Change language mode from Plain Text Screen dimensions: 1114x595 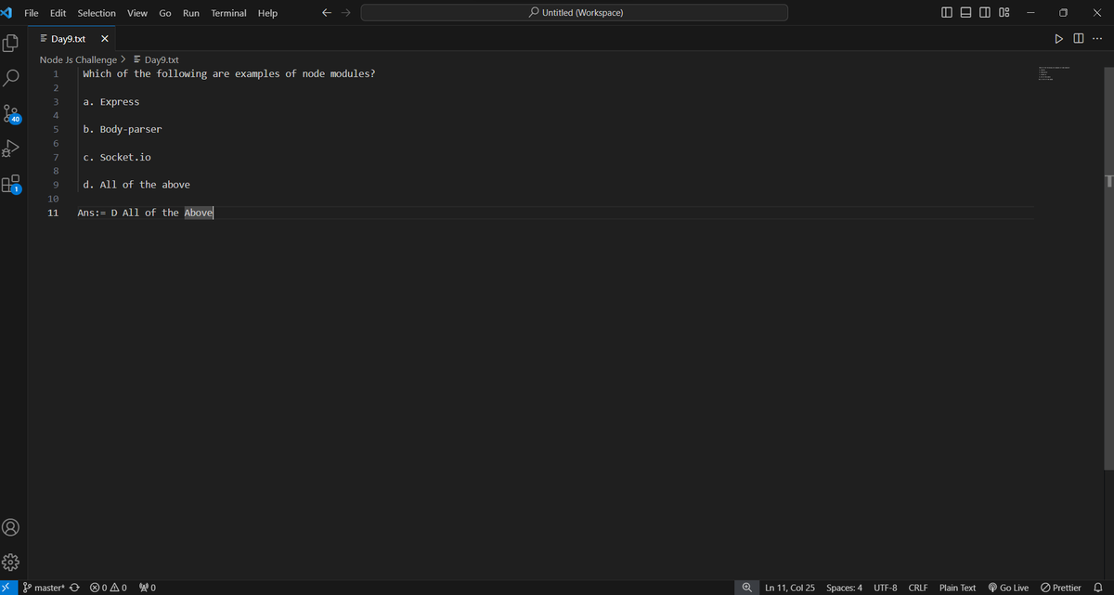coord(957,588)
